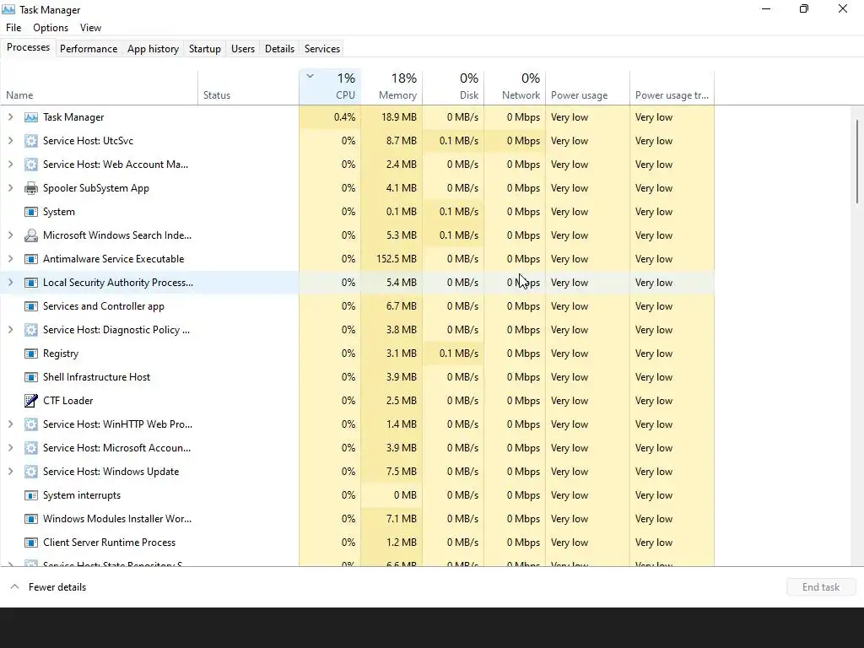Viewport: 864px width, 648px height.
Task: Sort by the Memory column header
Action: tap(391, 88)
